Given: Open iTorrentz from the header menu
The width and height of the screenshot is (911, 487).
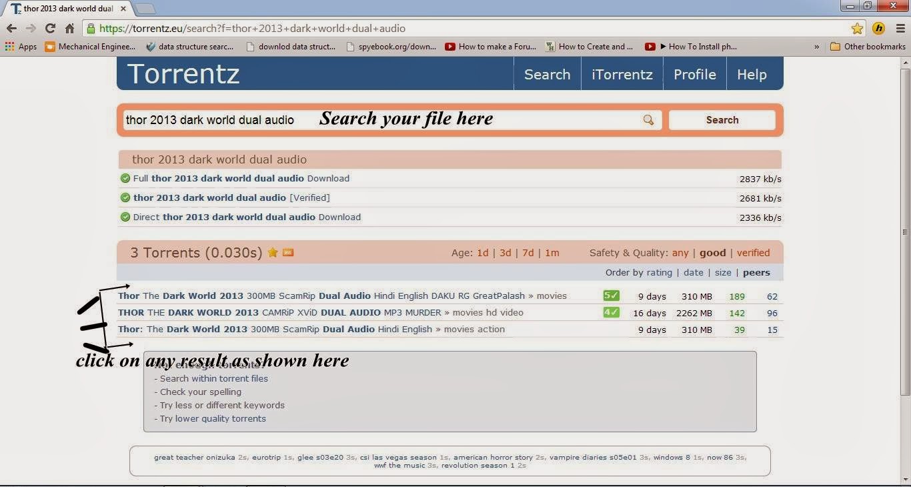Looking at the screenshot, I should pos(622,74).
